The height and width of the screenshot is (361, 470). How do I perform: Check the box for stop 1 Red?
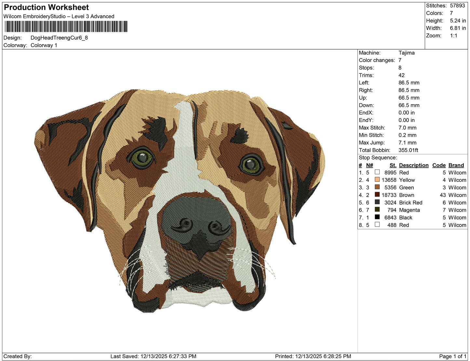click(x=377, y=172)
